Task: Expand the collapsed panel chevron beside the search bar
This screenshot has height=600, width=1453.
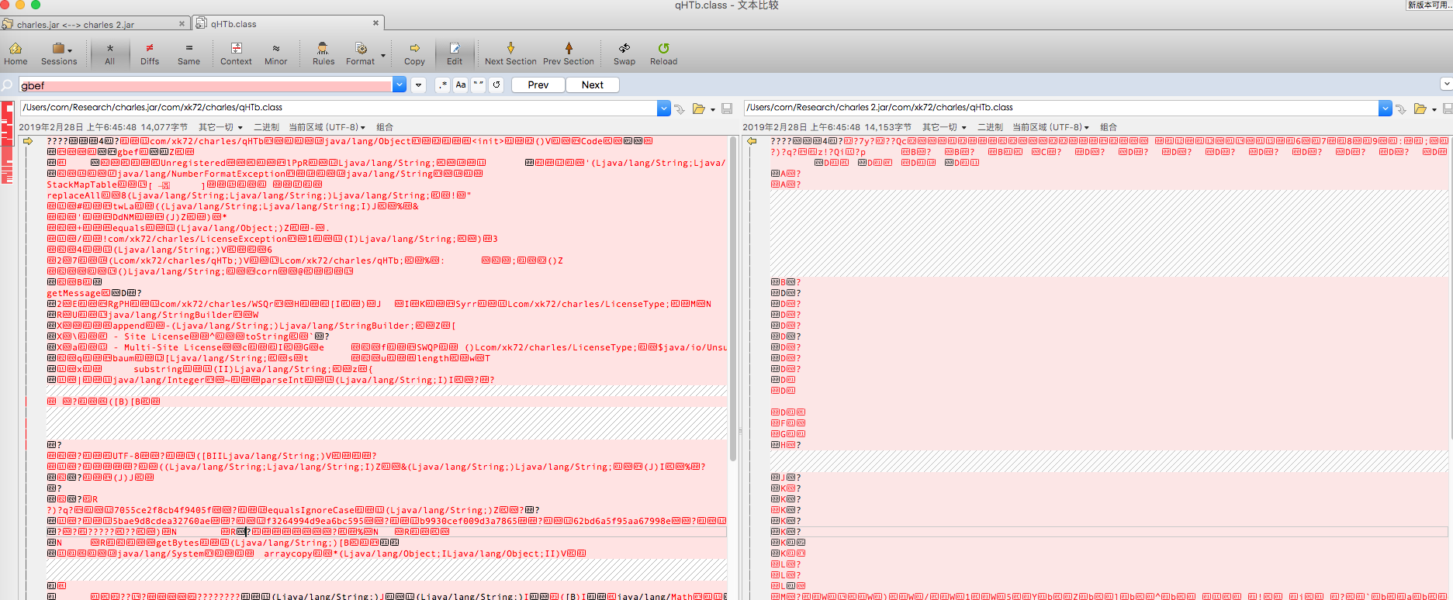Action: (1446, 84)
